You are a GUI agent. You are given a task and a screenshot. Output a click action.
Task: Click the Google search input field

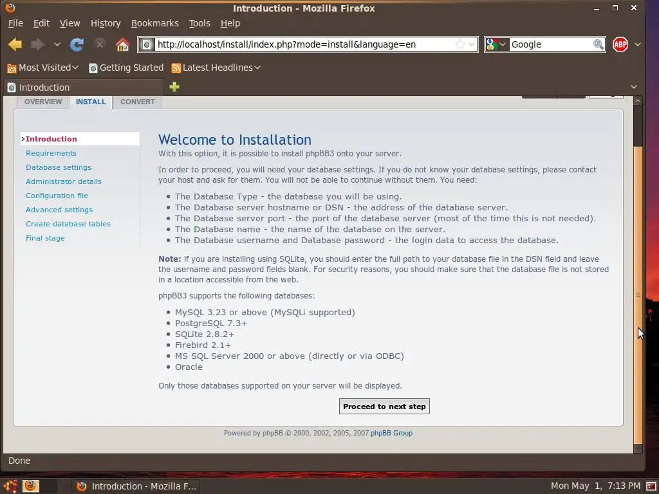pyautogui.click(x=551, y=44)
